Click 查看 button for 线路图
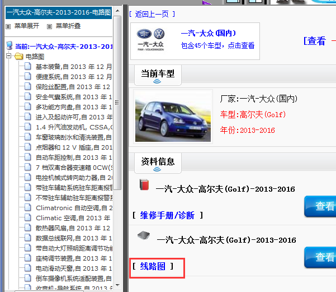The height and width of the screenshot is (292, 336). (320, 257)
